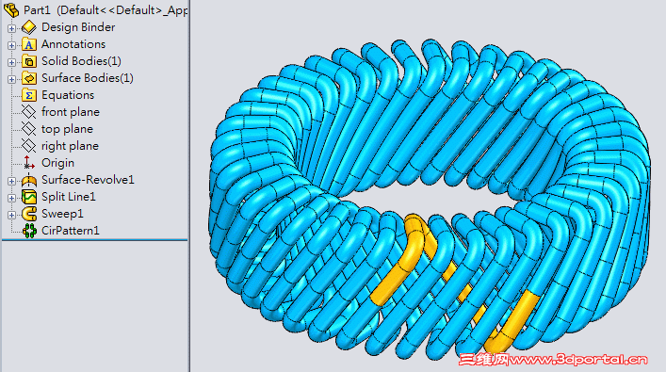Expand the Sweep1 feature
The width and height of the screenshot is (666, 372).
pos(11,216)
